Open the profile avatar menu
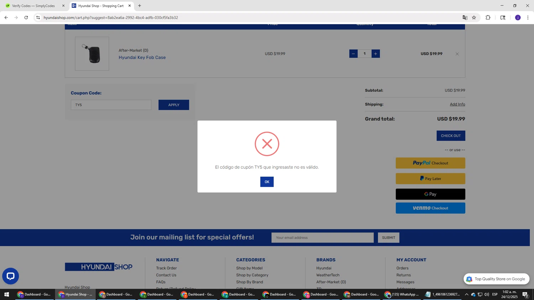Viewport: 534px width, 300px height. pyautogui.click(x=518, y=17)
